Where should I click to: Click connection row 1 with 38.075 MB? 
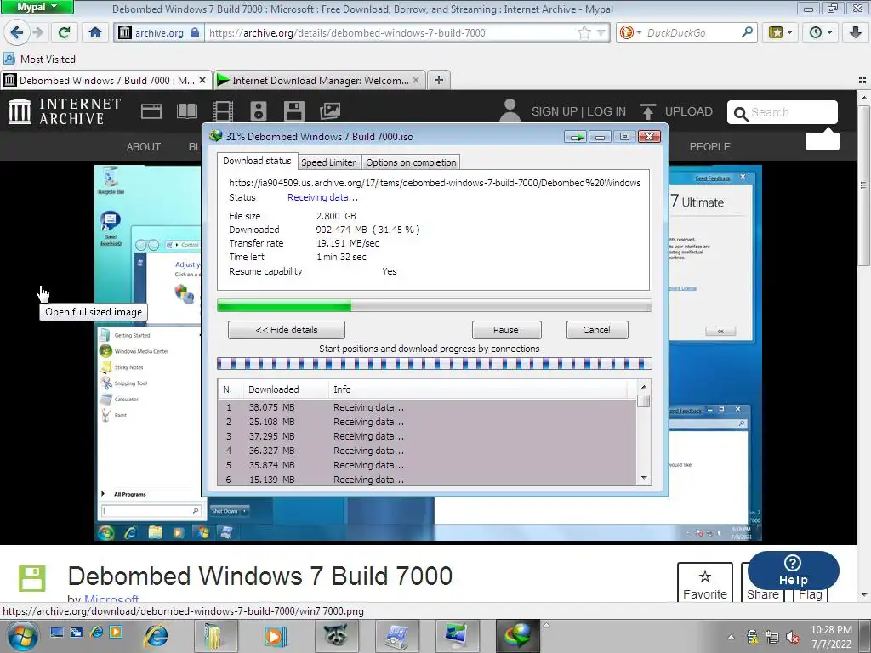[427, 407]
